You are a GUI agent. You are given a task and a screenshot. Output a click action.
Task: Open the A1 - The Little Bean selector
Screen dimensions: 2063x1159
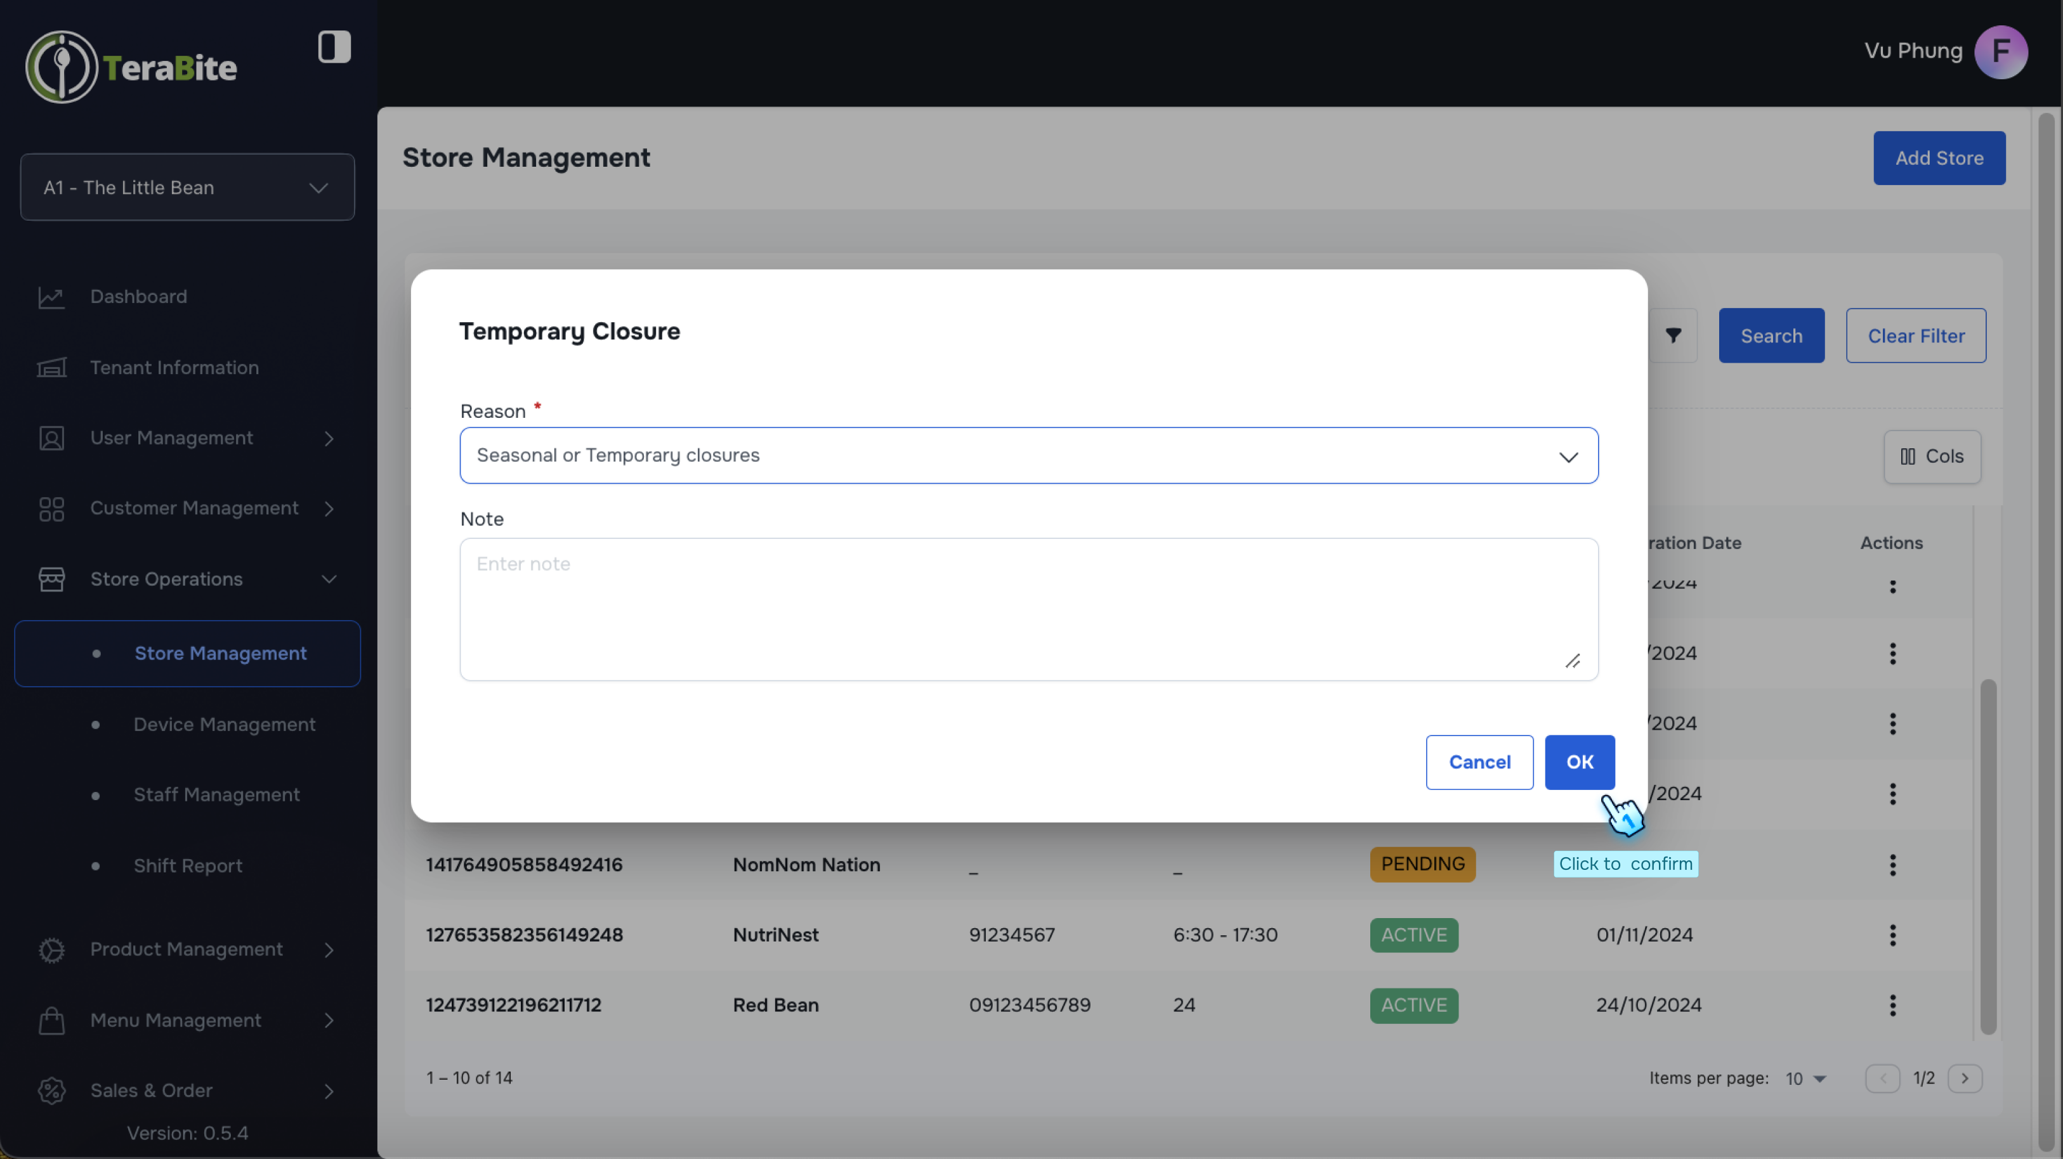[187, 187]
